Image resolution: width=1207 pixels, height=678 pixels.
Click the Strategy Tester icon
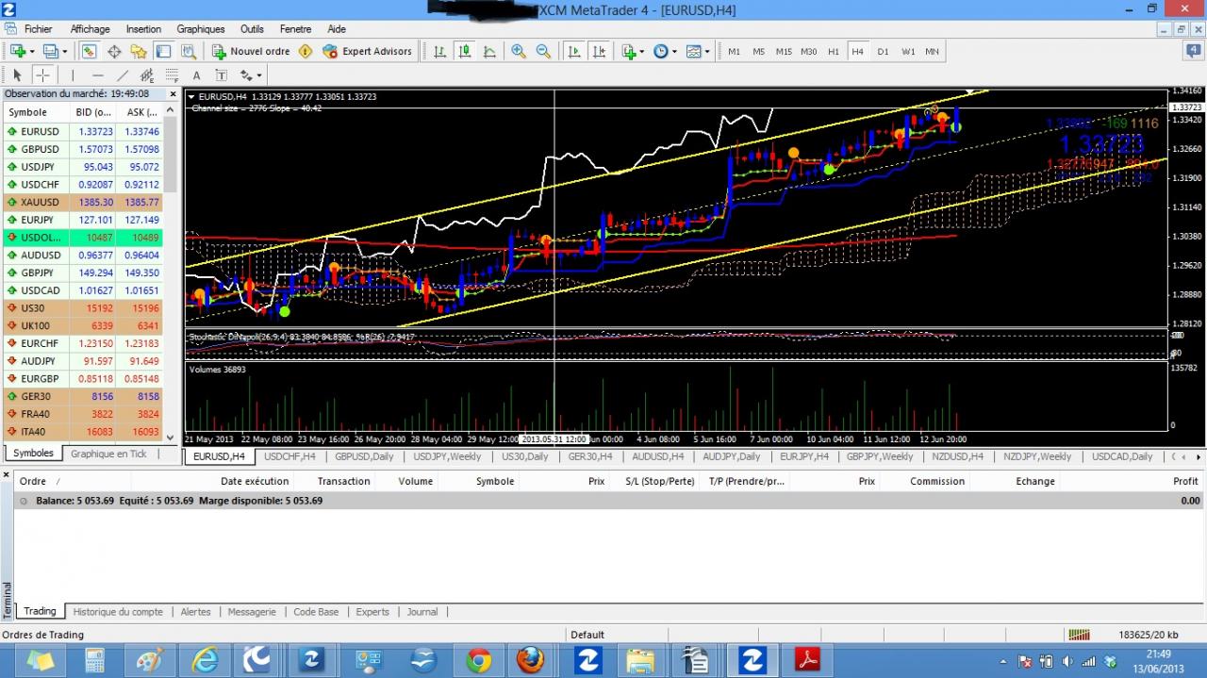[x=188, y=51]
